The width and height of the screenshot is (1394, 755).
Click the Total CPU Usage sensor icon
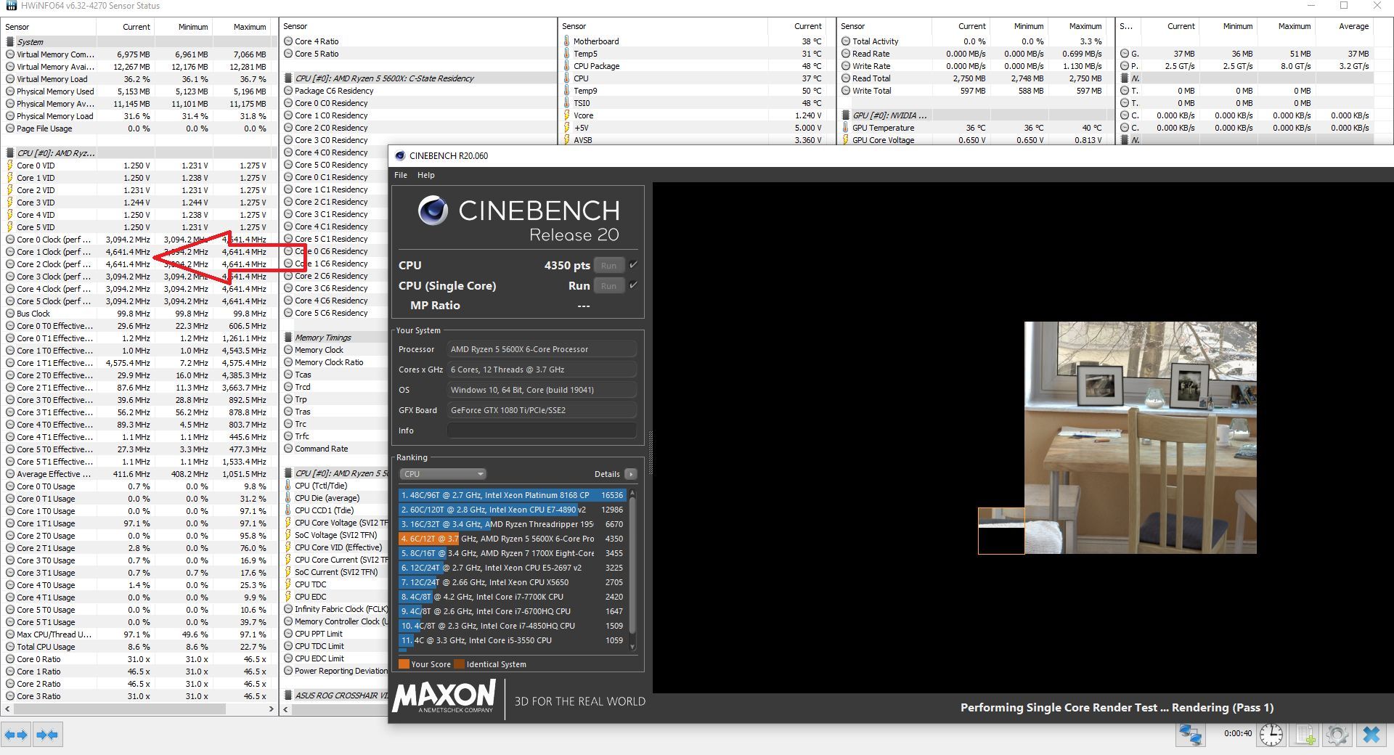(10, 647)
